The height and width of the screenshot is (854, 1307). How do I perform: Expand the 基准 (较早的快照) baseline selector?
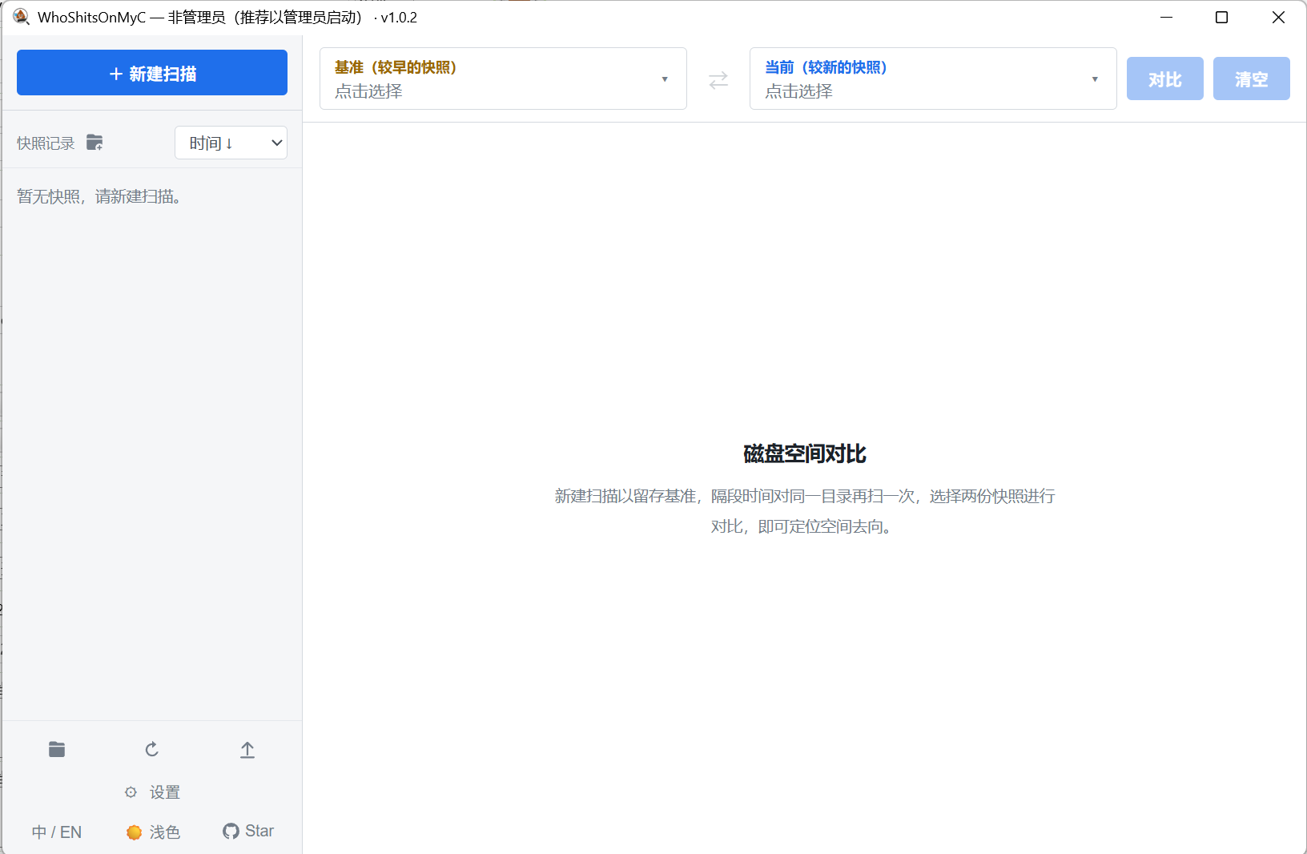tap(503, 79)
